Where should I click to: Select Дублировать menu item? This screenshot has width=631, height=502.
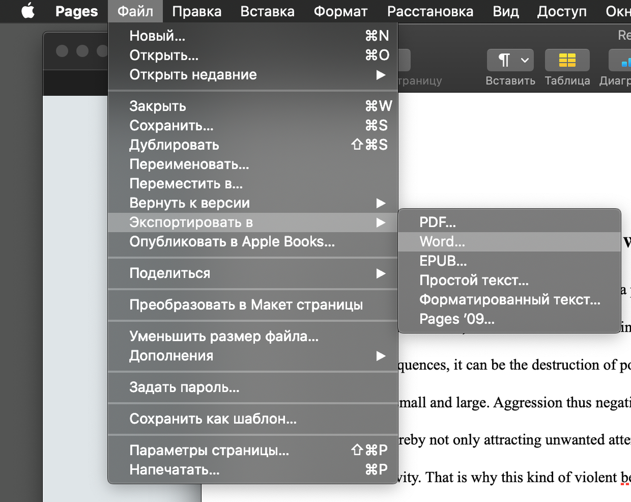click(252, 145)
